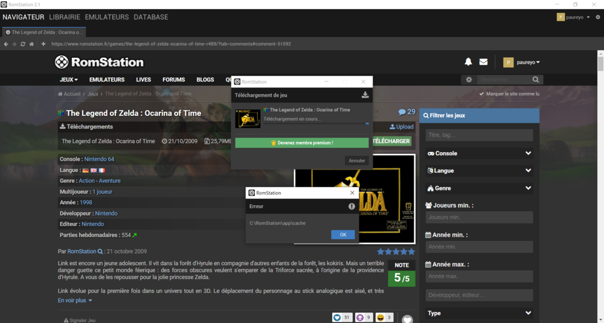Click the search settings gear icon

pos(469,80)
